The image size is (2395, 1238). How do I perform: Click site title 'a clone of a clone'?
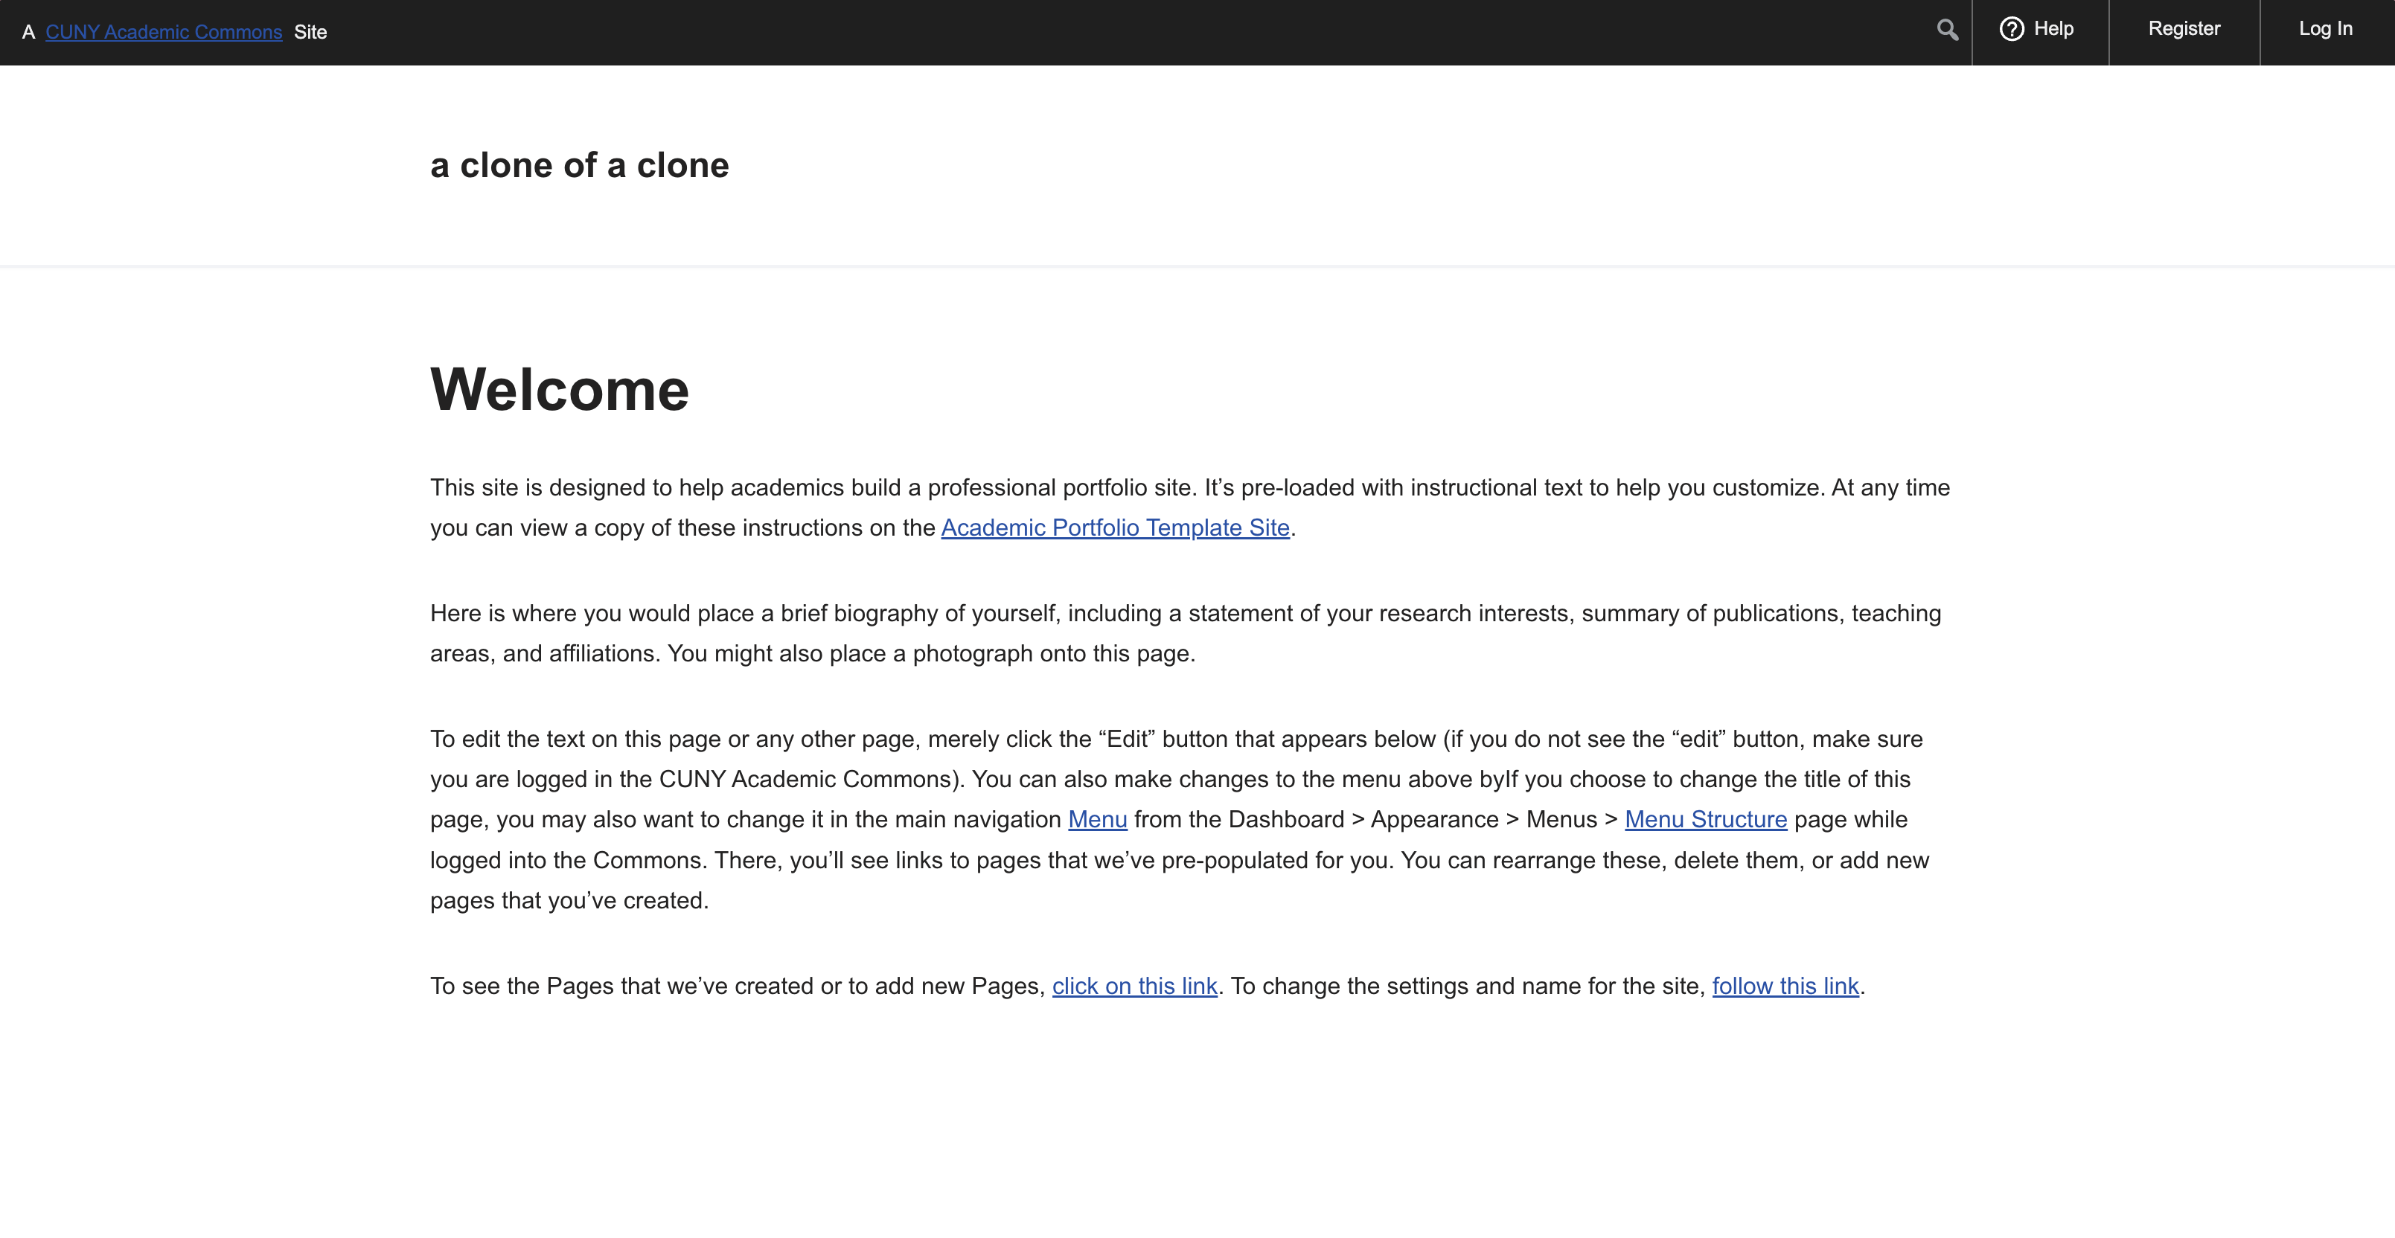pos(579,165)
